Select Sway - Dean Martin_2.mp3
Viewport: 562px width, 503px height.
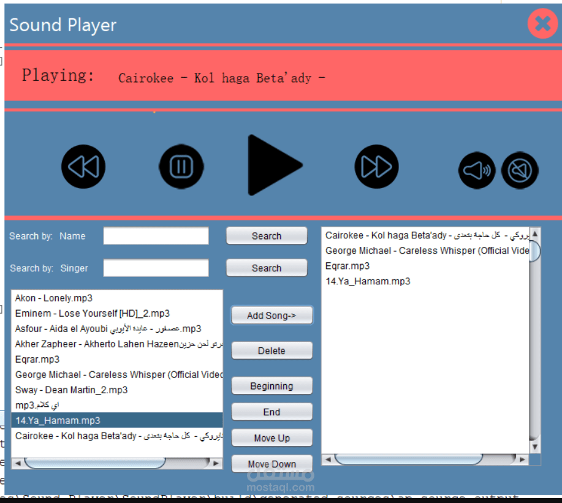pyautogui.click(x=117, y=390)
